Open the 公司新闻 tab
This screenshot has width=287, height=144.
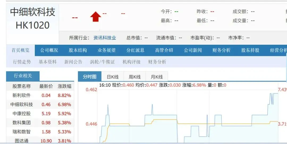[193, 50]
